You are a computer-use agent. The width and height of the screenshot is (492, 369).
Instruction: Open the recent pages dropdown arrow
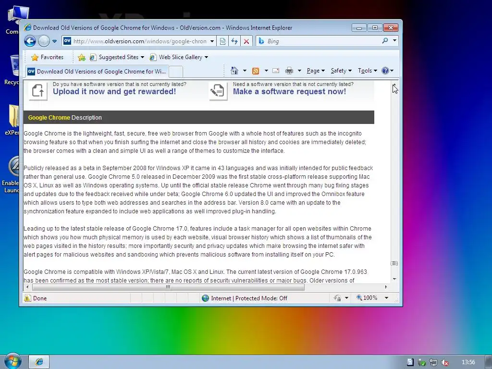(x=55, y=41)
